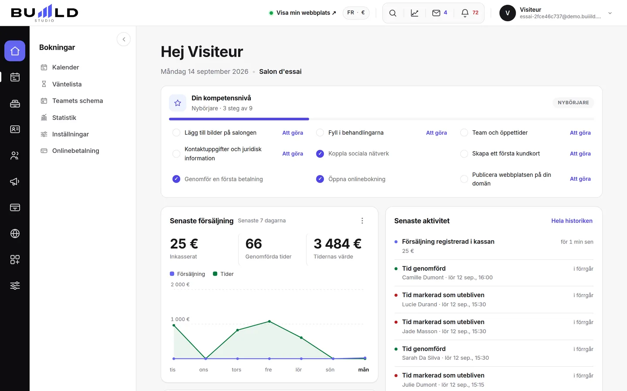Click the Tider chart point above fre
627x391 pixels.
(270, 321)
